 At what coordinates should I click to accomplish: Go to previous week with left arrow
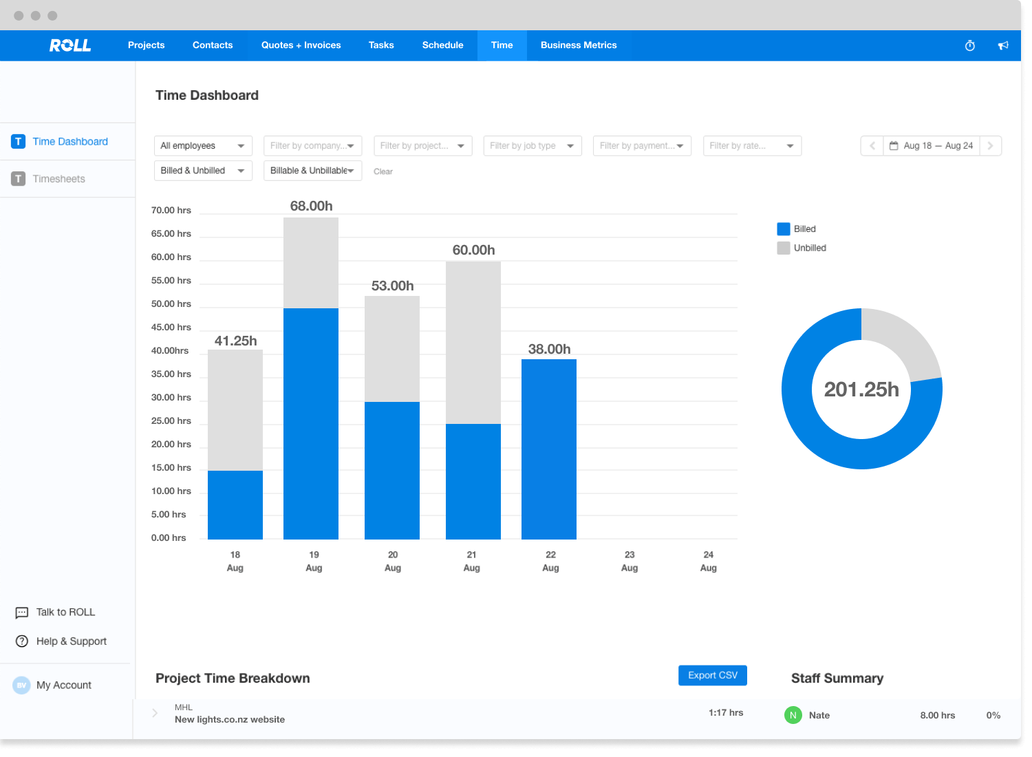tap(872, 146)
